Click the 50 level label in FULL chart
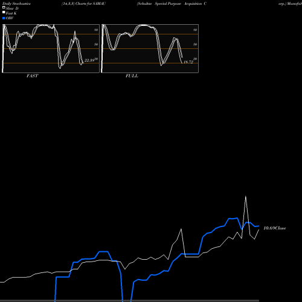The height and width of the screenshot is (302, 302). click(195, 44)
